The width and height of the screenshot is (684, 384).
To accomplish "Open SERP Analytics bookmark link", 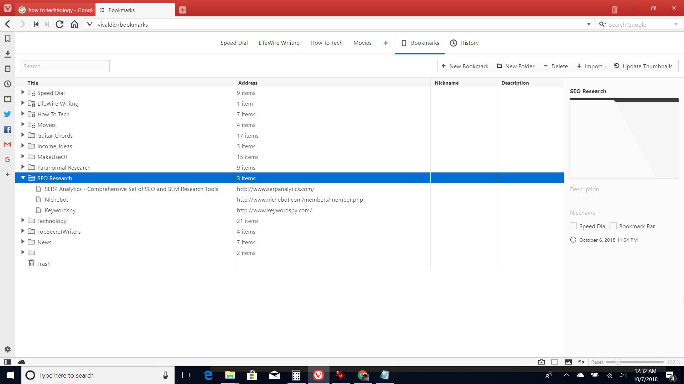I will (x=131, y=188).
